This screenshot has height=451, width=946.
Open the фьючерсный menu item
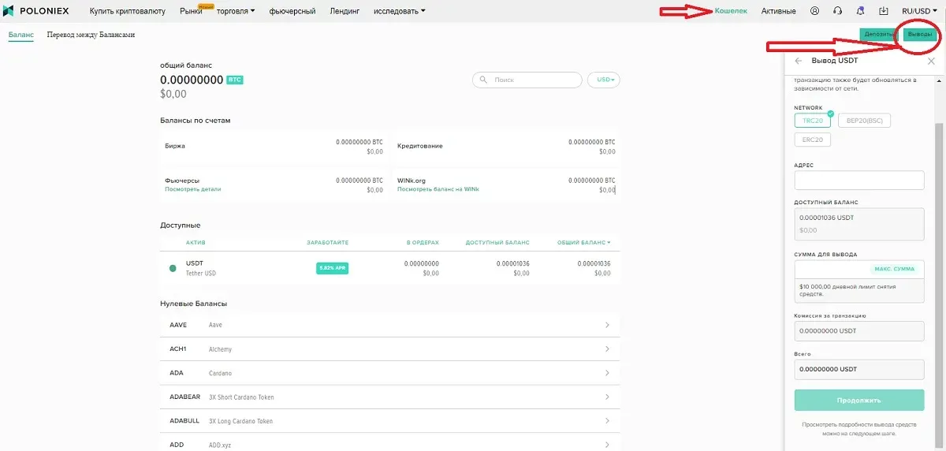[292, 11]
